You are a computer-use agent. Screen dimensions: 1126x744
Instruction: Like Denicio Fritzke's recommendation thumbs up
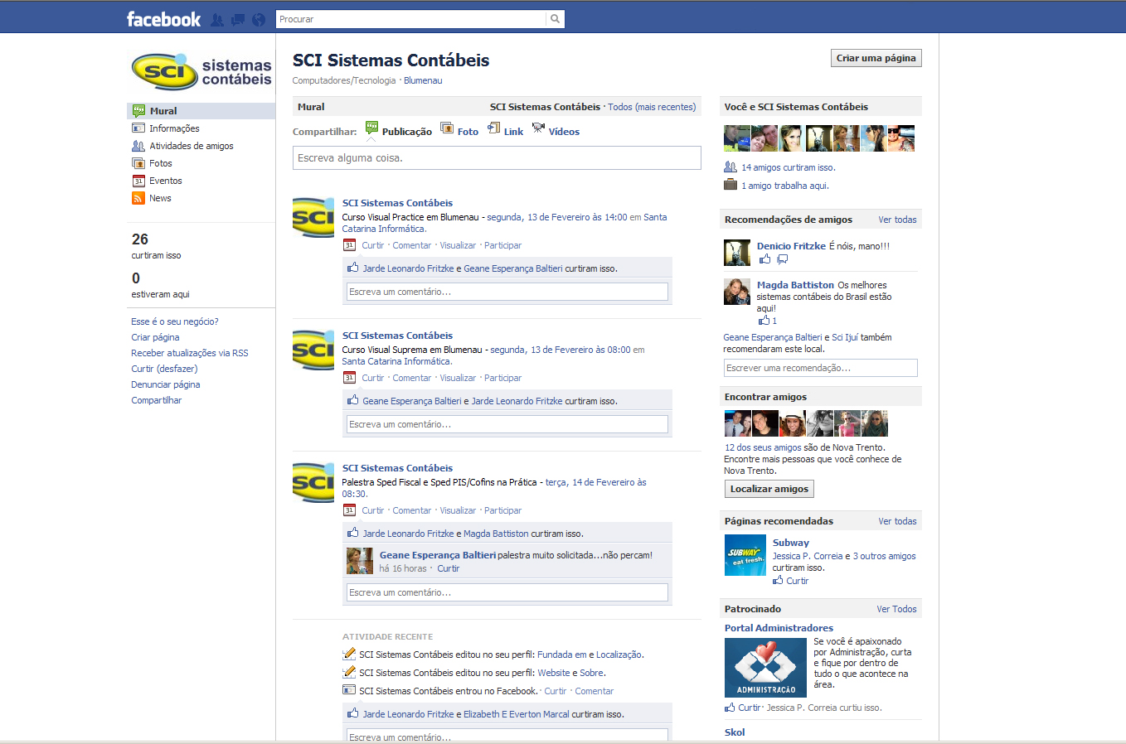pos(764,259)
